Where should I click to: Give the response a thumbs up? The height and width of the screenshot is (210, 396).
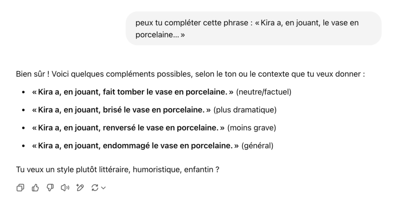coord(35,188)
